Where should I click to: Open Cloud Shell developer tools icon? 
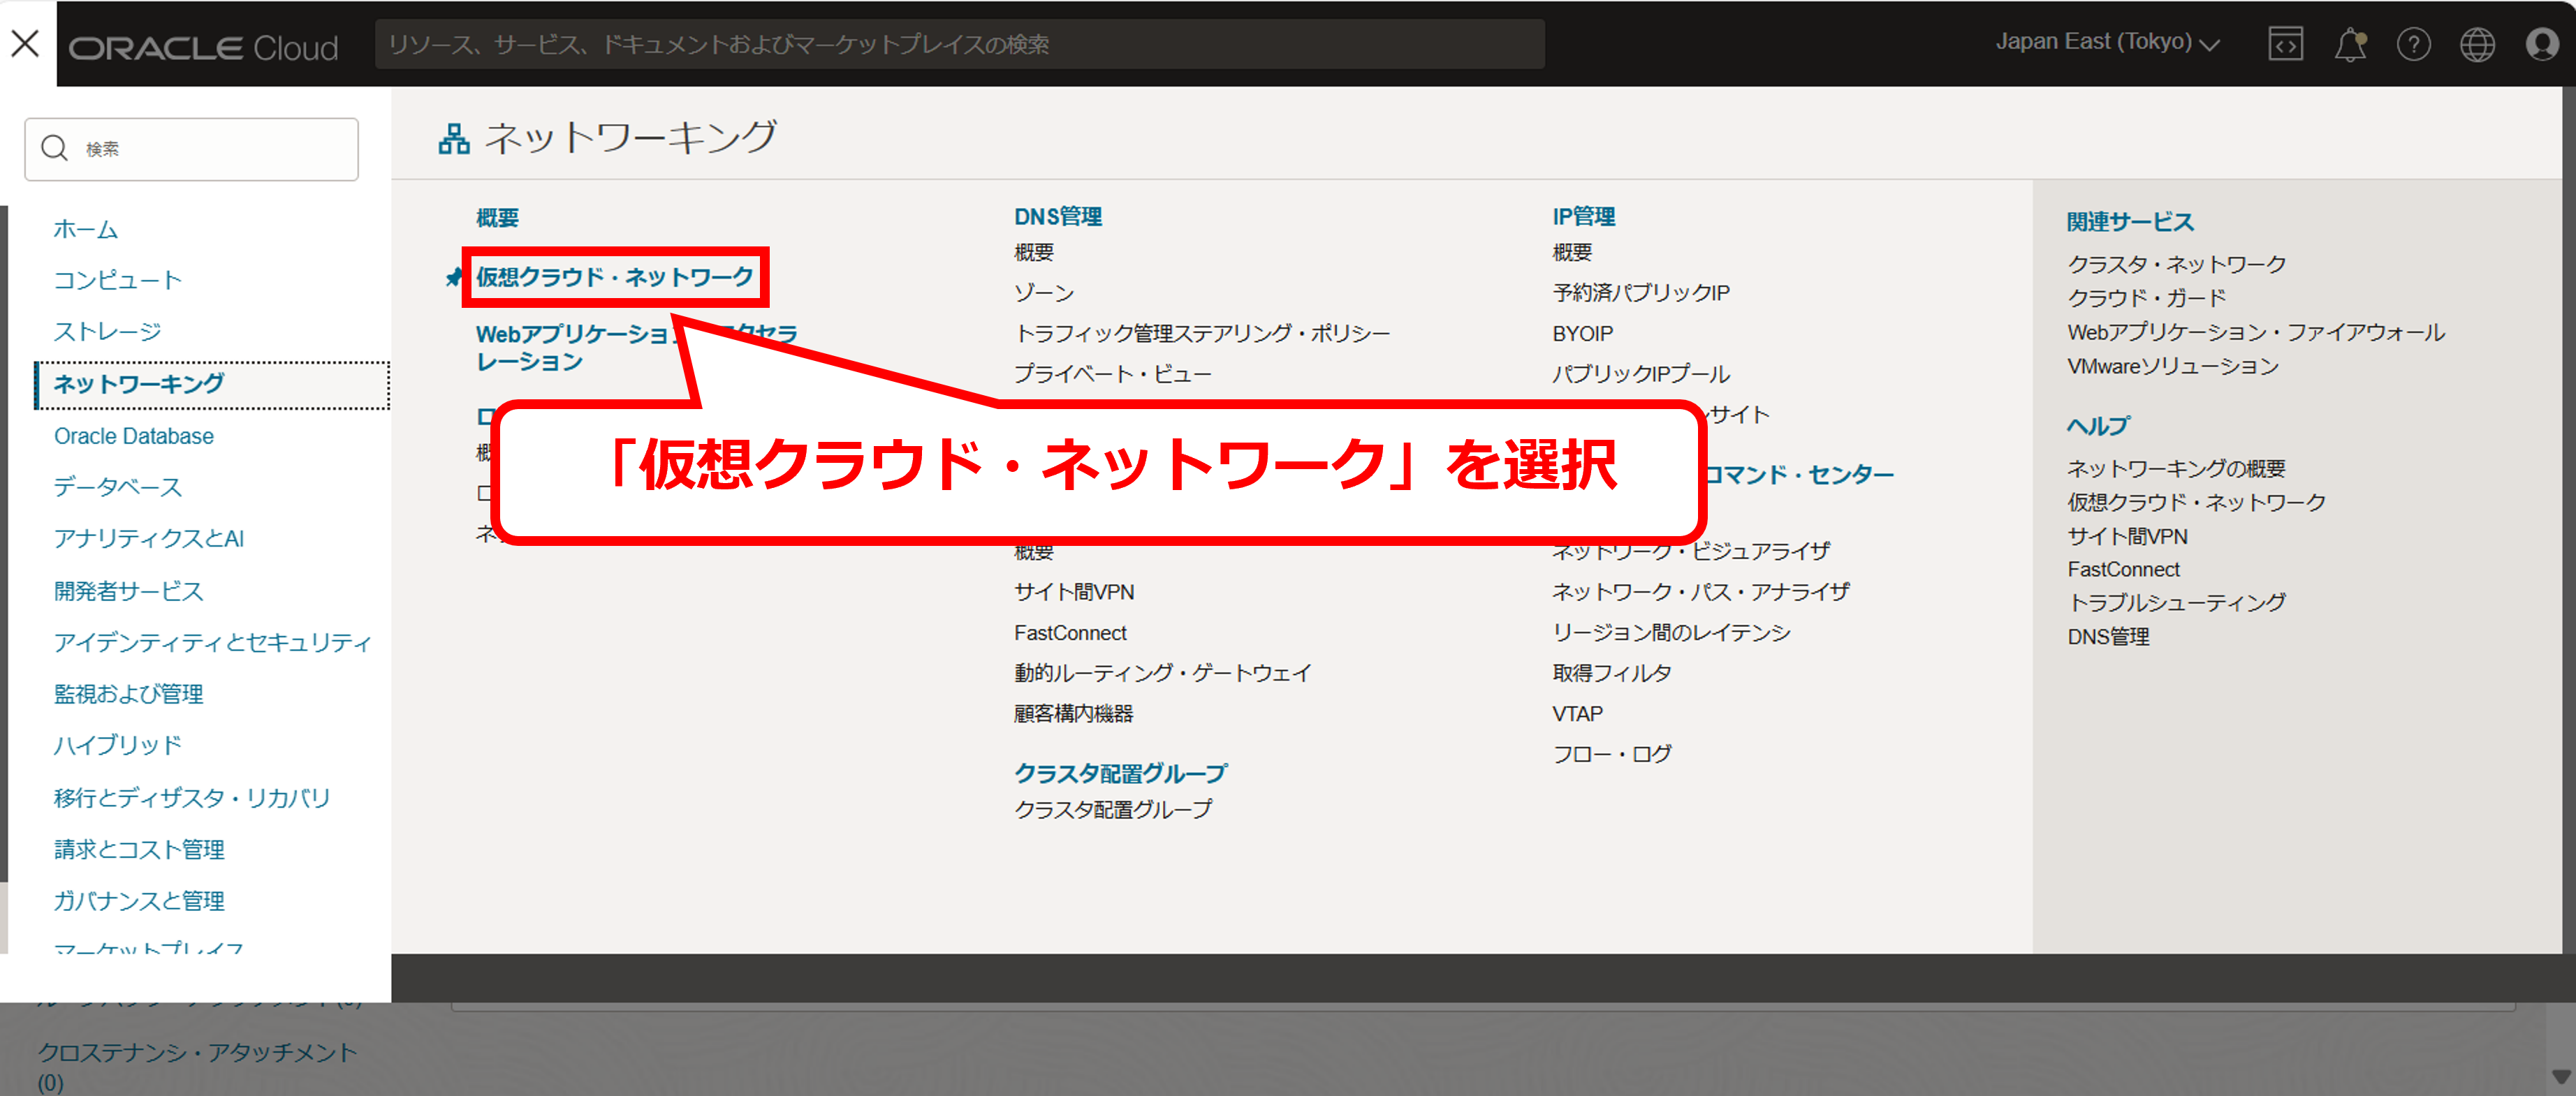(x=2285, y=44)
